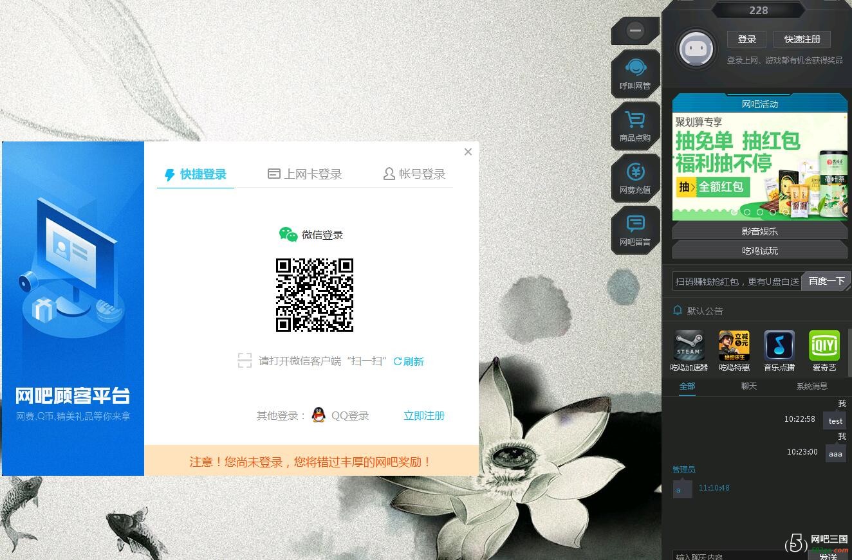Image resolution: width=852 pixels, height=560 pixels.
Task: Click the 抽免单 promotional banner
Action: (x=760, y=167)
